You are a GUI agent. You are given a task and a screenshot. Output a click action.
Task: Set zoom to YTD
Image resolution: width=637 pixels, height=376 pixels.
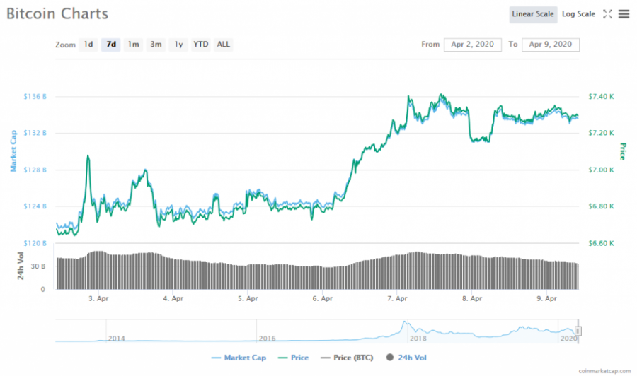pos(201,45)
